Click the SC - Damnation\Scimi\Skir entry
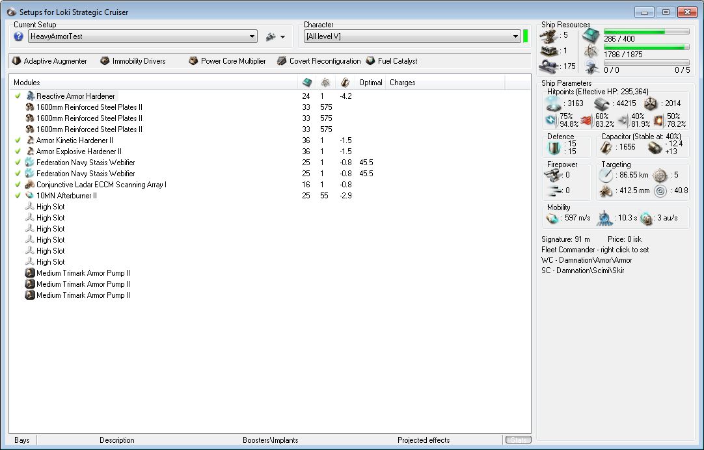Screen dimensions: 704x450 click(583, 271)
